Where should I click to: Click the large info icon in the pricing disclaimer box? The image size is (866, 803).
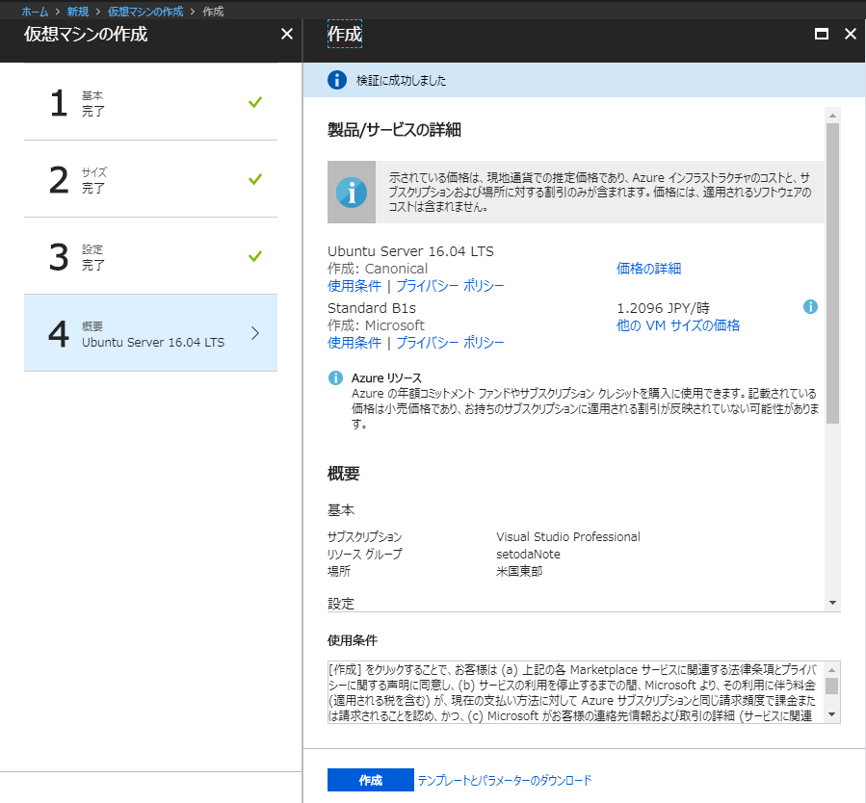tap(351, 193)
